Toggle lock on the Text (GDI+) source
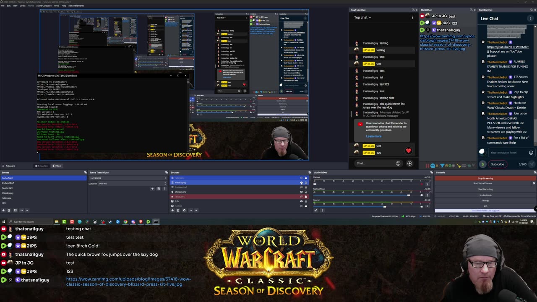This screenshot has width=537, height=302. (x=306, y=196)
